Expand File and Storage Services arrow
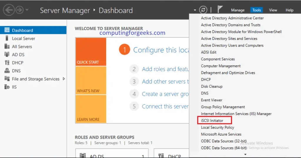The width and height of the screenshot is (301, 158). (x=64, y=79)
